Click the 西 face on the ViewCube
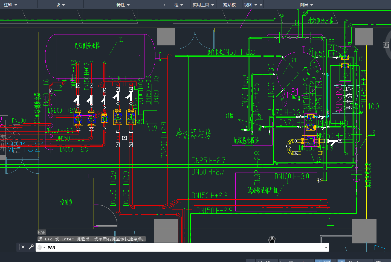The height and width of the screenshot is (262, 391). (x=386, y=45)
